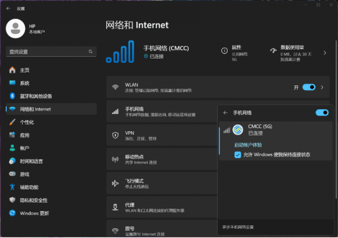Click the airplane mode icon
This screenshot has height=238, width=338.
[115, 183]
